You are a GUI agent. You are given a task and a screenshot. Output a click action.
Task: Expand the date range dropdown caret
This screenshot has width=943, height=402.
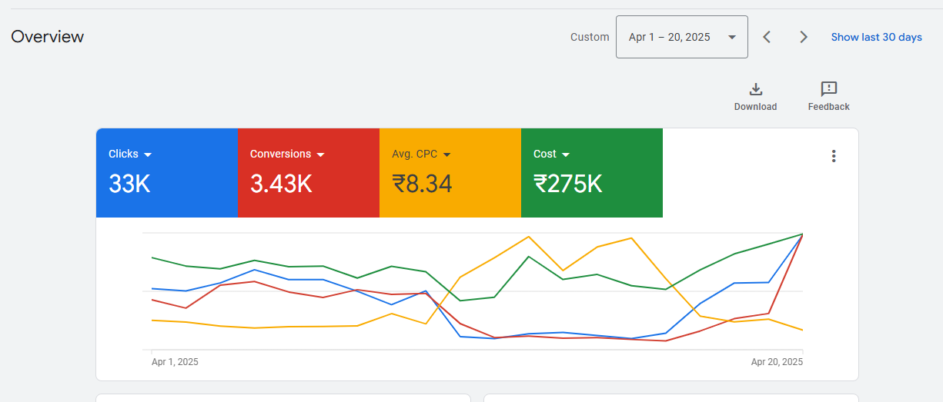point(731,37)
